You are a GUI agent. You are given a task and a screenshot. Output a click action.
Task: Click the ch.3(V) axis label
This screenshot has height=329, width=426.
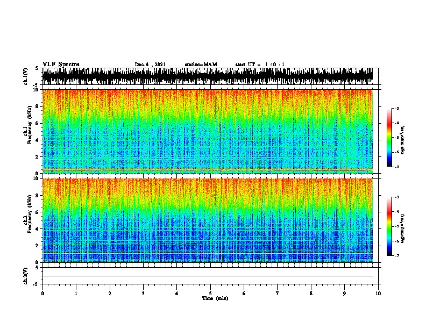point(26,276)
